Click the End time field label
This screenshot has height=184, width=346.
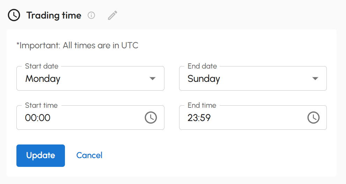click(202, 105)
